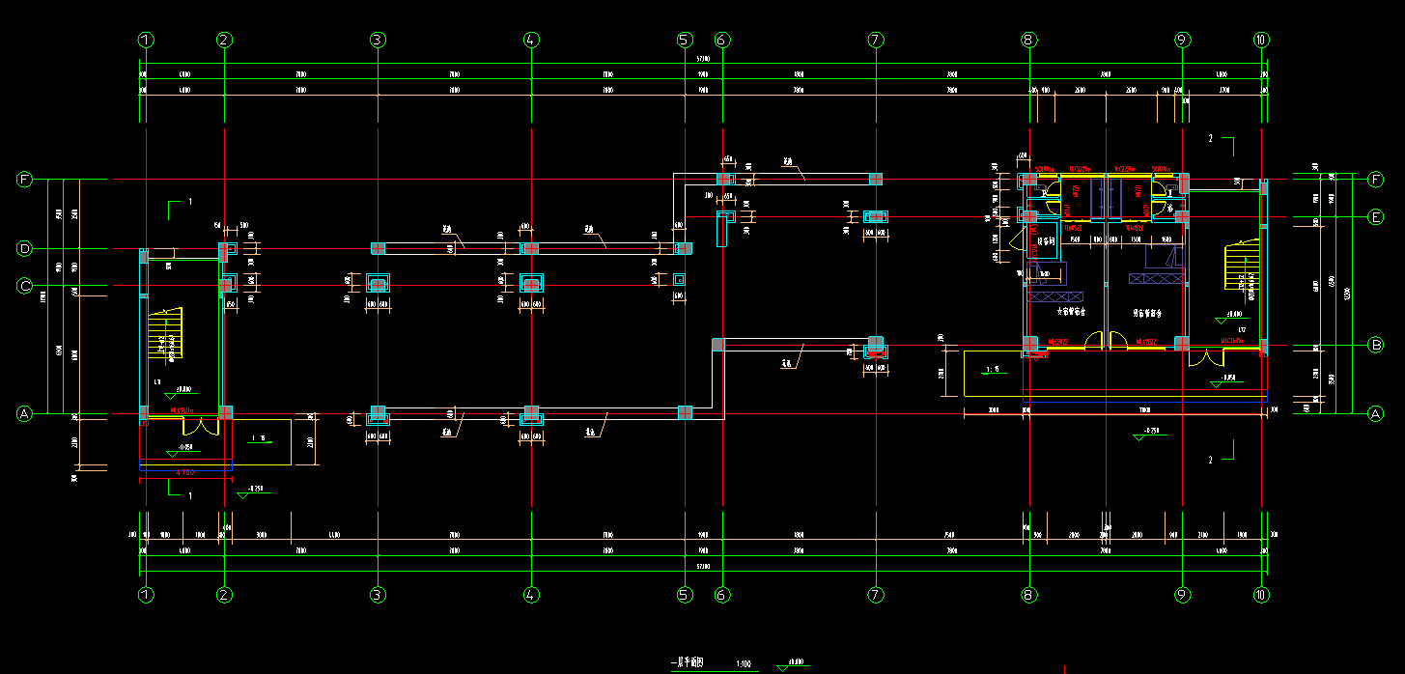
Task: Click section mark 1 above the left stairwell
Action: [178, 204]
